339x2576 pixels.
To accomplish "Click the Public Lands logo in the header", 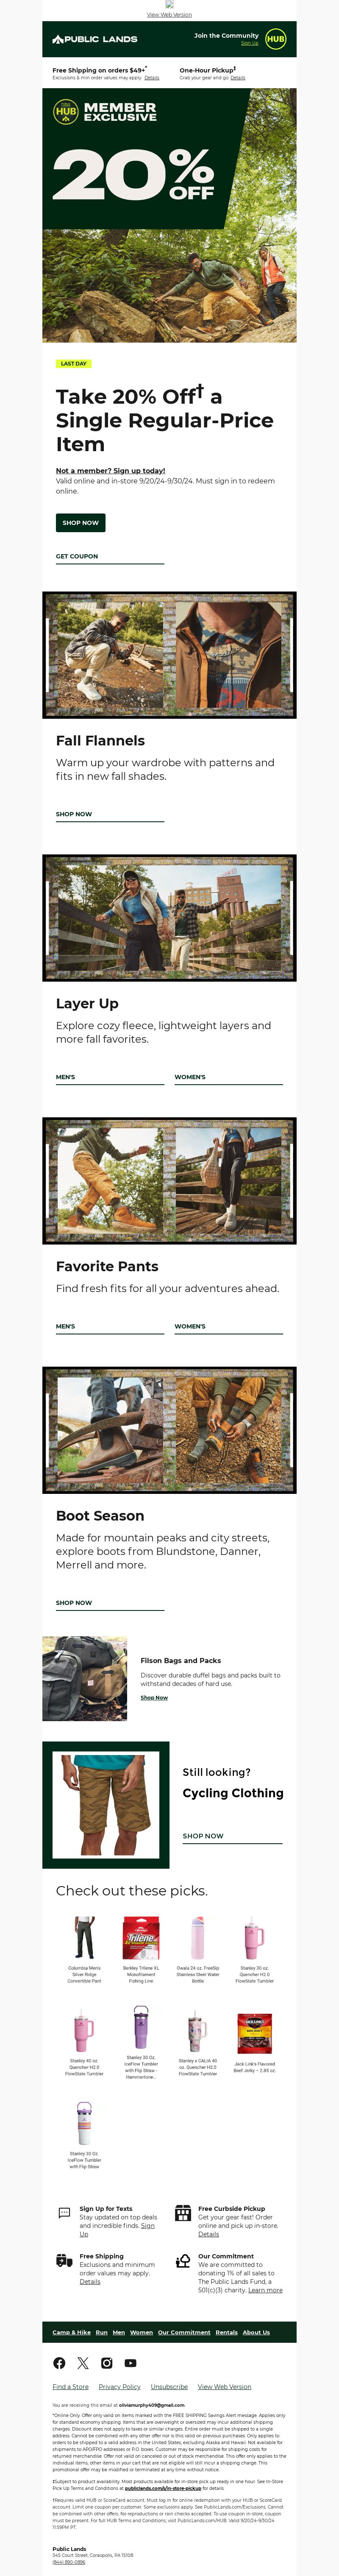I will 95,39.
